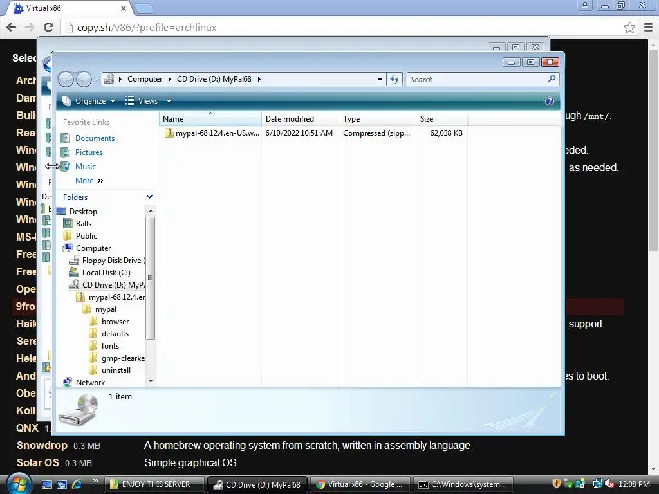Open the Chrome hamburger menu
Image resolution: width=659 pixels, height=494 pixels.
click(x=649, y=28)
